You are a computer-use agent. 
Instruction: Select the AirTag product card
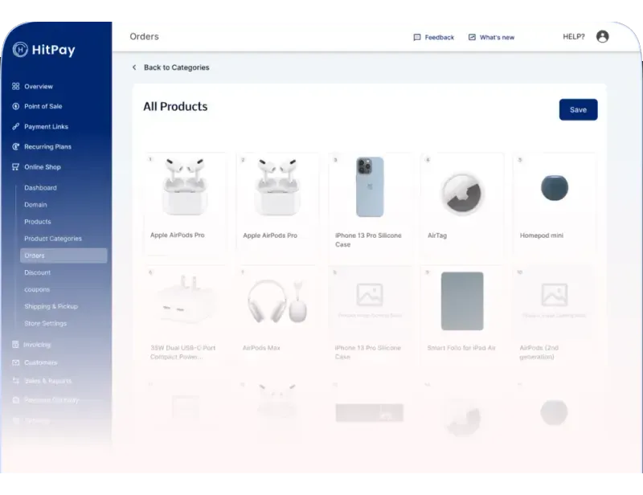tap(462, 204)
